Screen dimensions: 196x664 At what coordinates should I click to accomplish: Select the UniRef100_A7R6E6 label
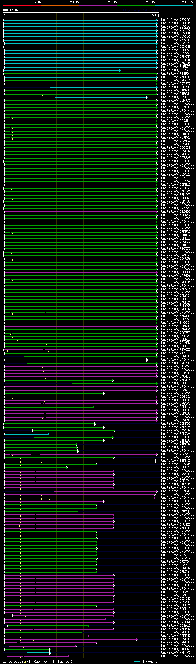click(x=176, y=80)
